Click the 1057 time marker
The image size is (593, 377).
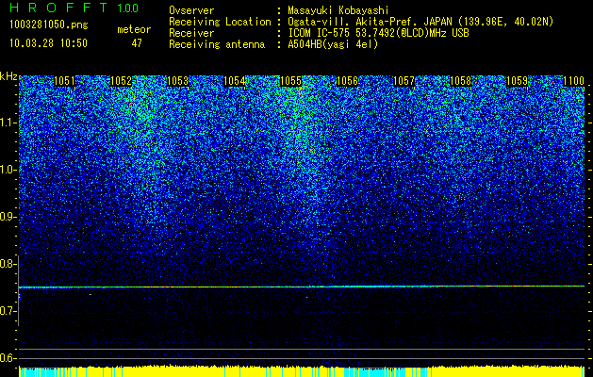click(x=404, y=81)
